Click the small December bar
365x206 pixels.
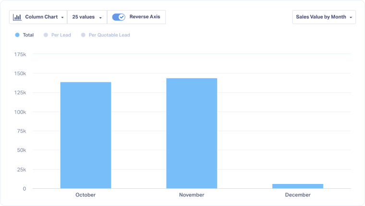point(298,186)
